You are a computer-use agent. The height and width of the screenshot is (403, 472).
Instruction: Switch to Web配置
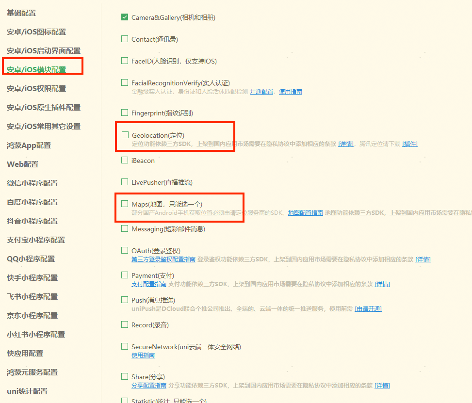[23, 164]
